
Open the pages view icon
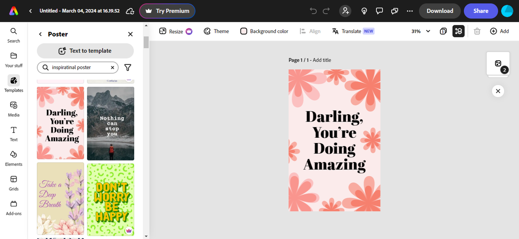coord(443,31)
